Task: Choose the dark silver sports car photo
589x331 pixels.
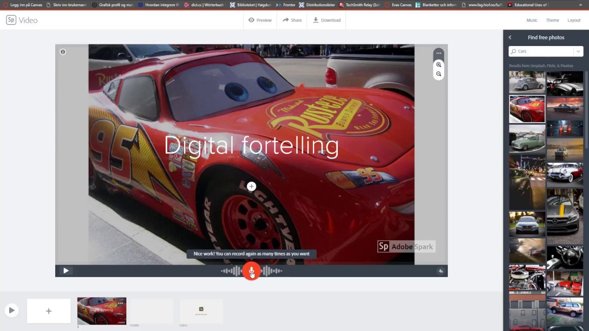Action: [x=565, y=83]
